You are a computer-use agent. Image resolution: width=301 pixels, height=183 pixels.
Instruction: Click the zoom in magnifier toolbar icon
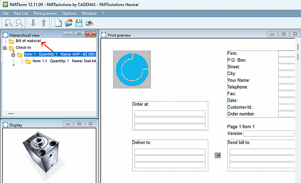8,23
